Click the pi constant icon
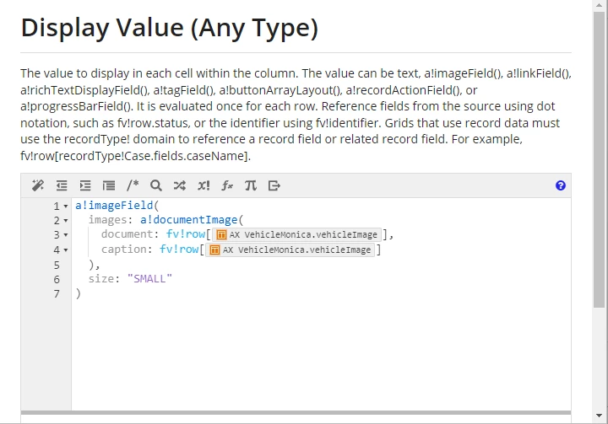 coord(251,185)
